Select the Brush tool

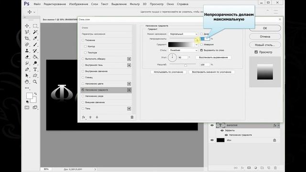[35, 44]
